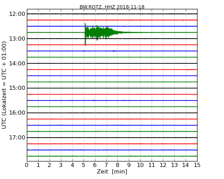Image resolution: width=224 pixels, height=179 pixels.
Task: Click the x-axis tick label 2
Action: pyautogui.click(x=50, y=165)
